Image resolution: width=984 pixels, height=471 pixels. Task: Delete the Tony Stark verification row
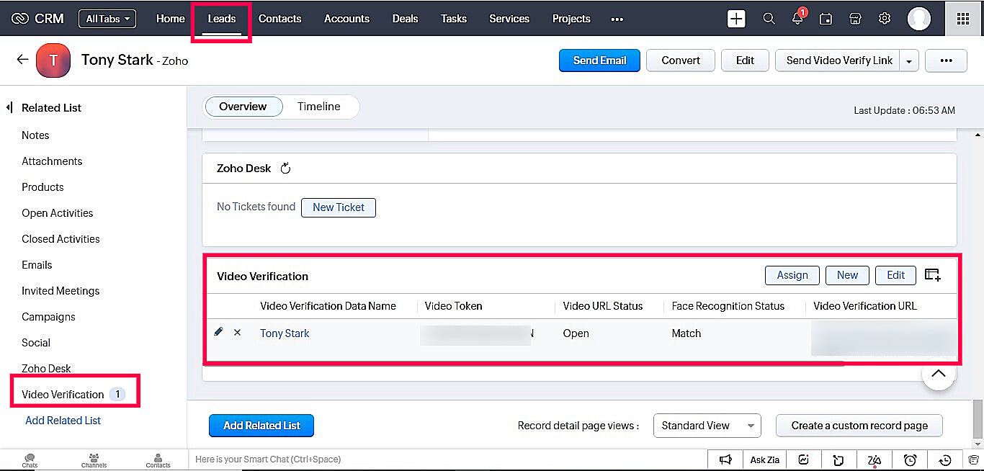coord(237,333)
